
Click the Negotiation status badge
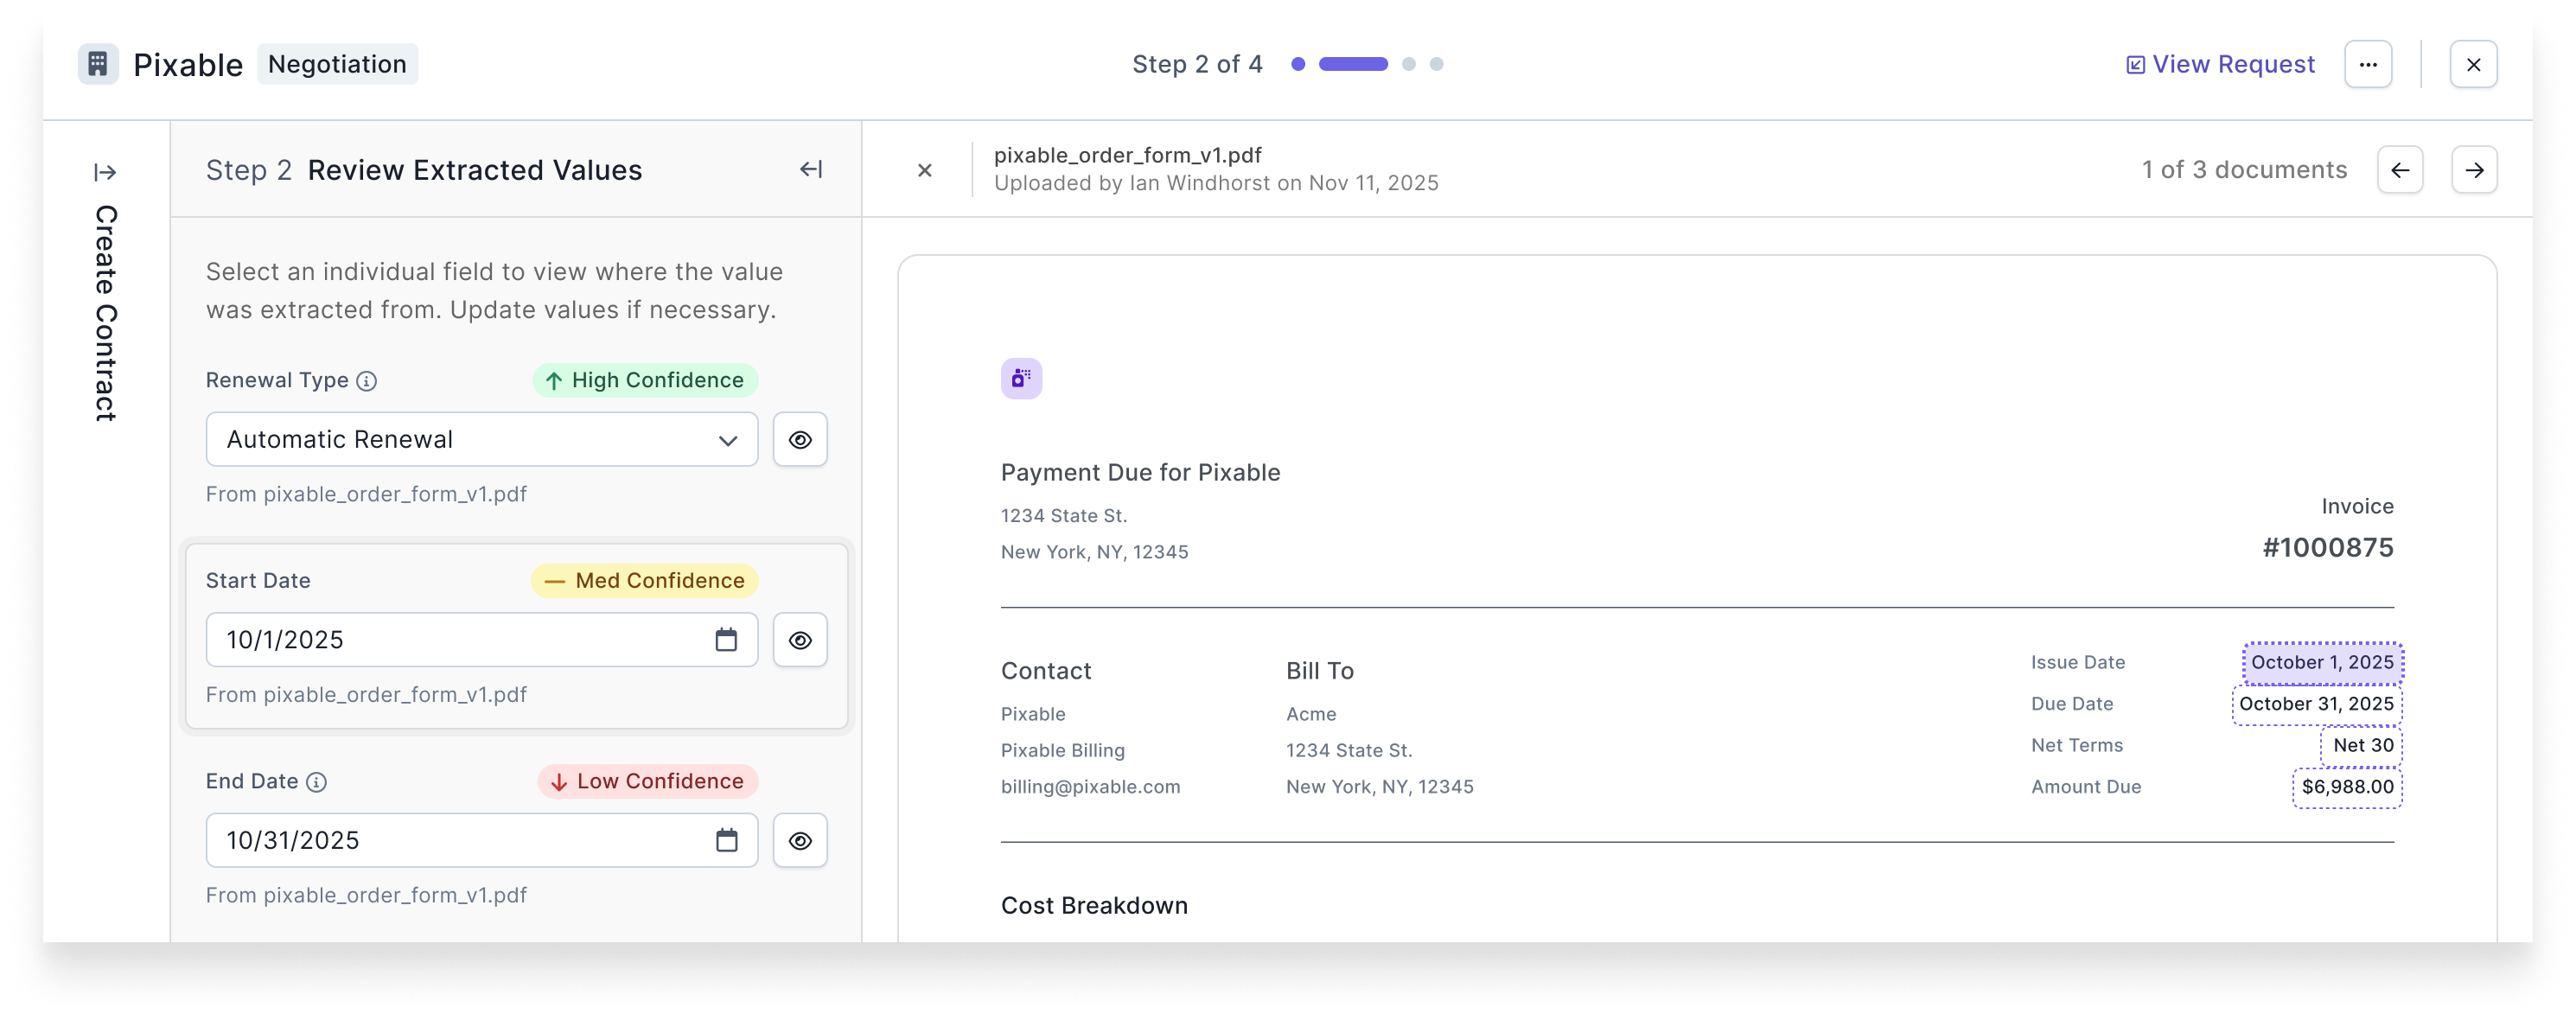337,63
